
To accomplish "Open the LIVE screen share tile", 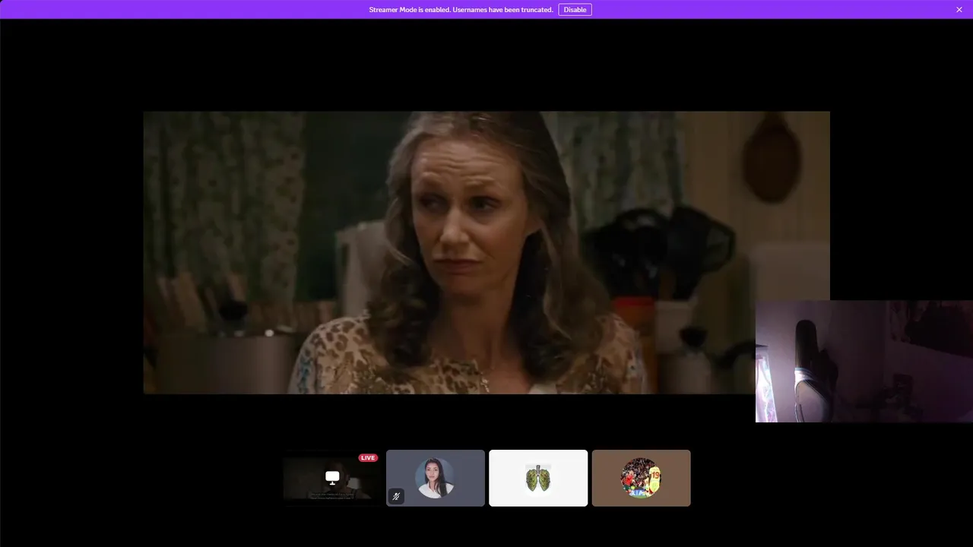I will click(332, 478).
